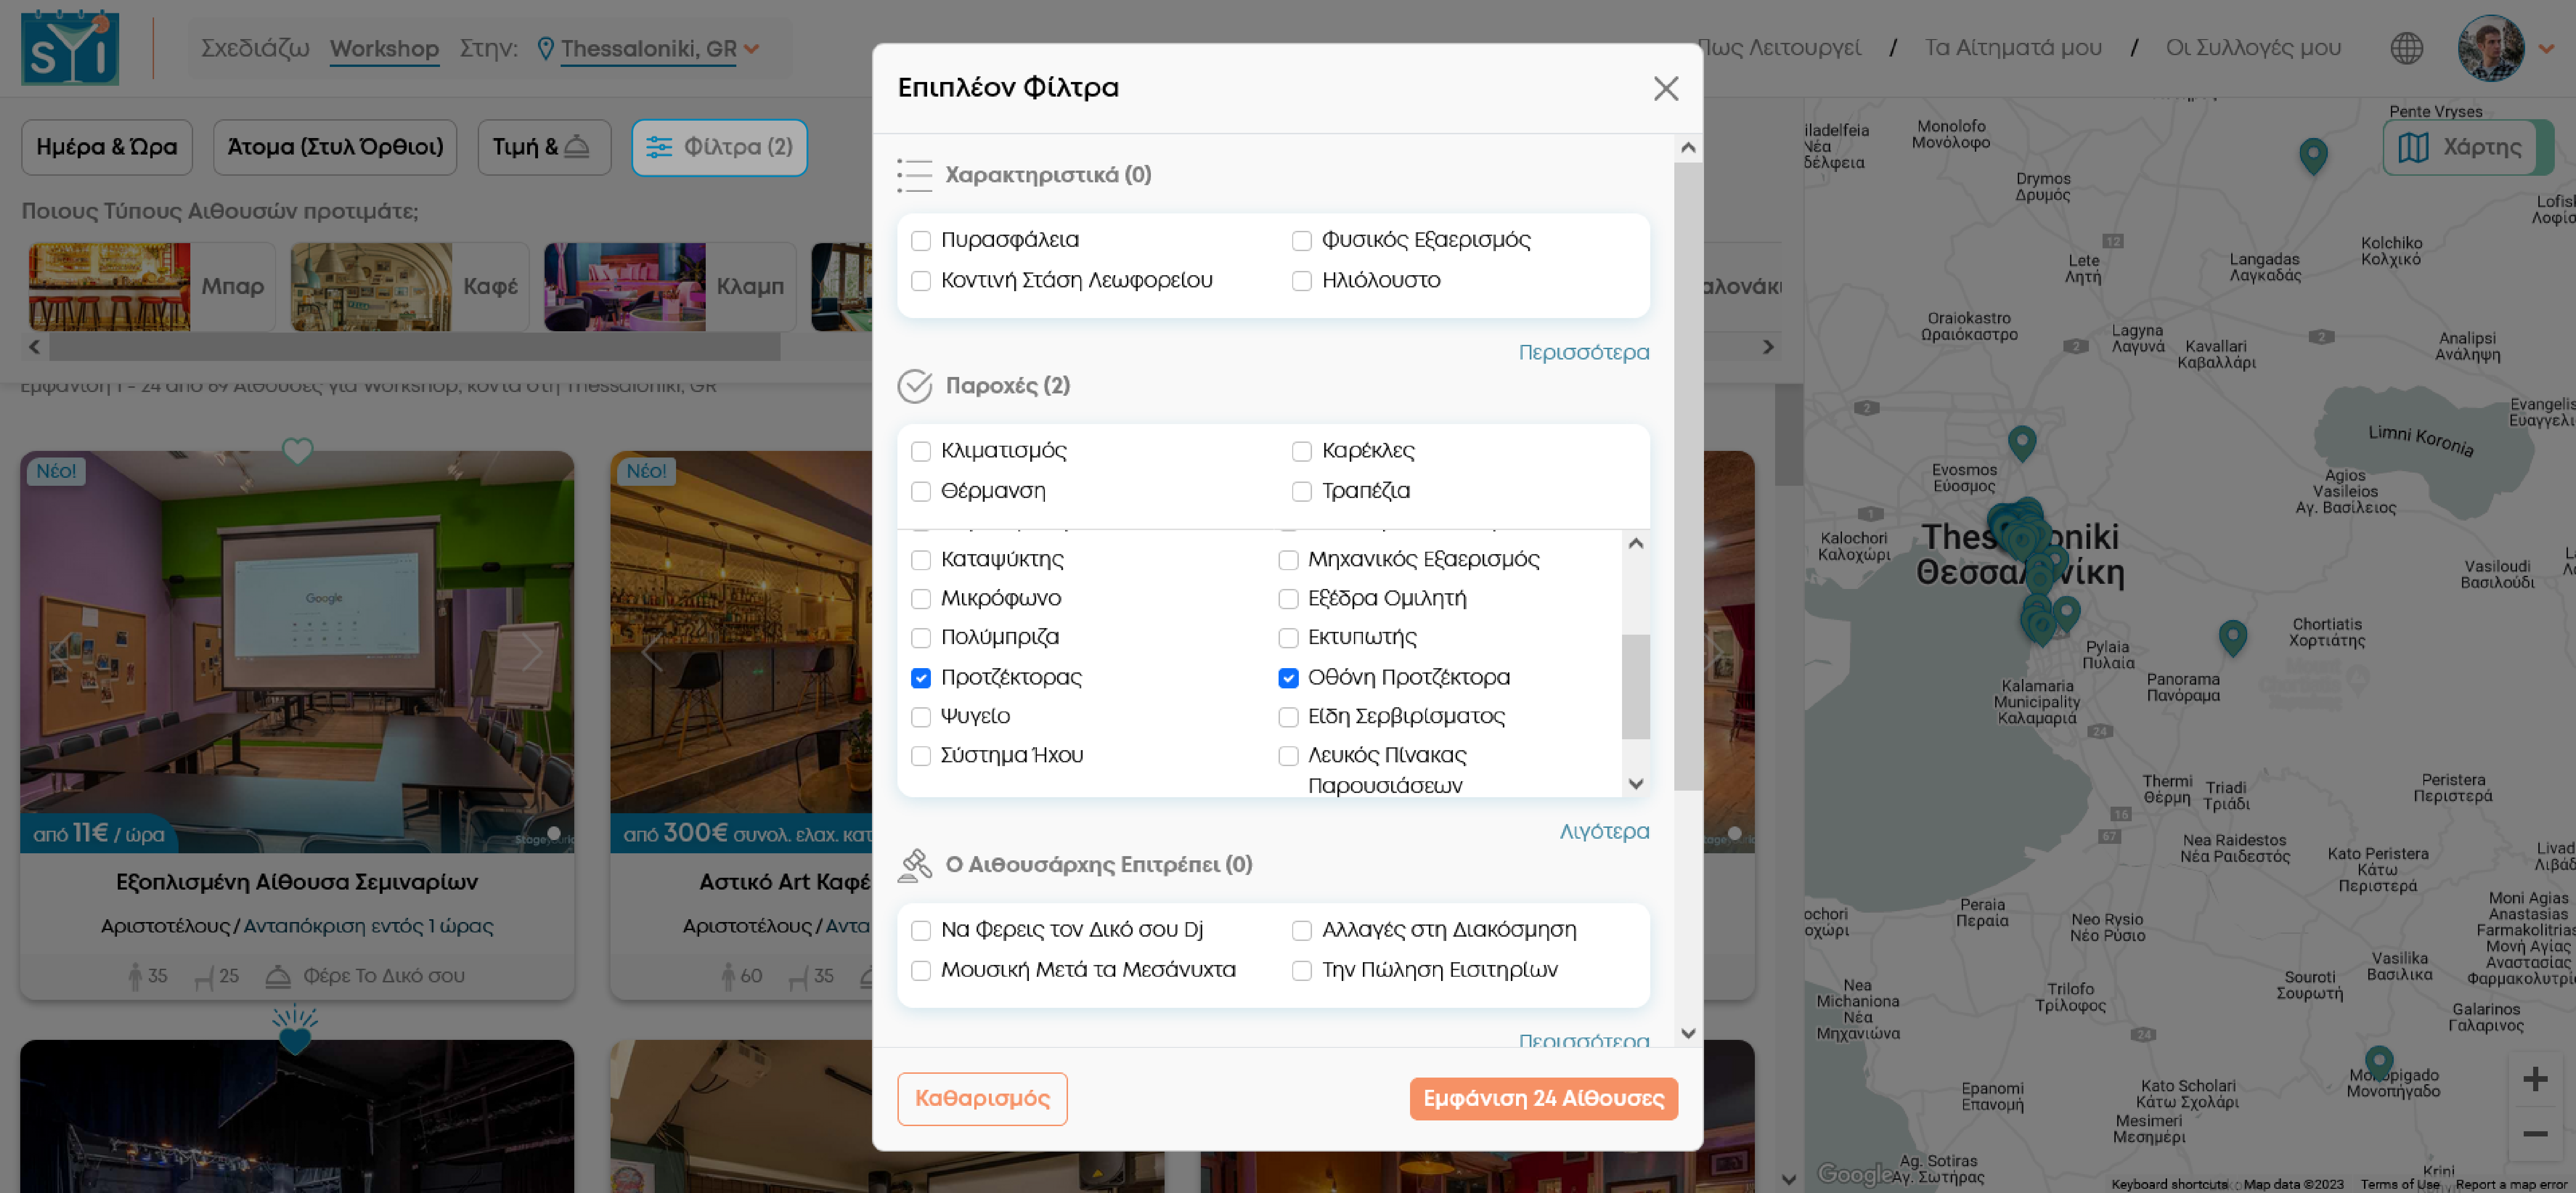Check the Πυρασφάλεια checkbox
The image size is (2576, 1193).
pyautogui.click(x=921, y=240)
